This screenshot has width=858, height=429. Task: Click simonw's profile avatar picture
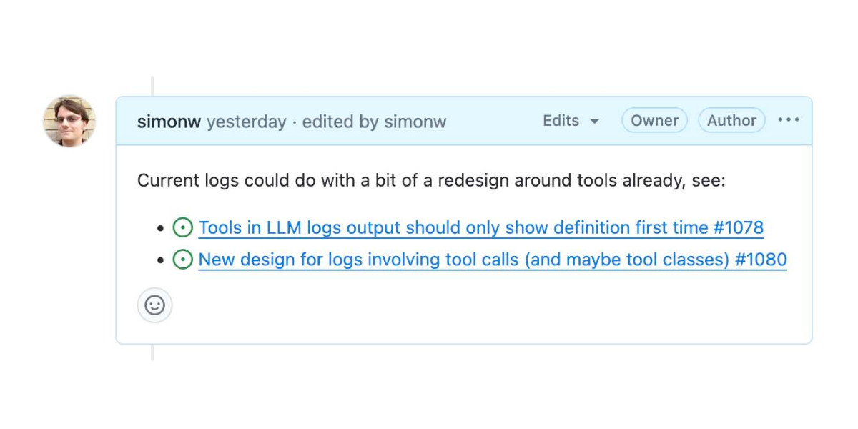click(x=69, y=122)
